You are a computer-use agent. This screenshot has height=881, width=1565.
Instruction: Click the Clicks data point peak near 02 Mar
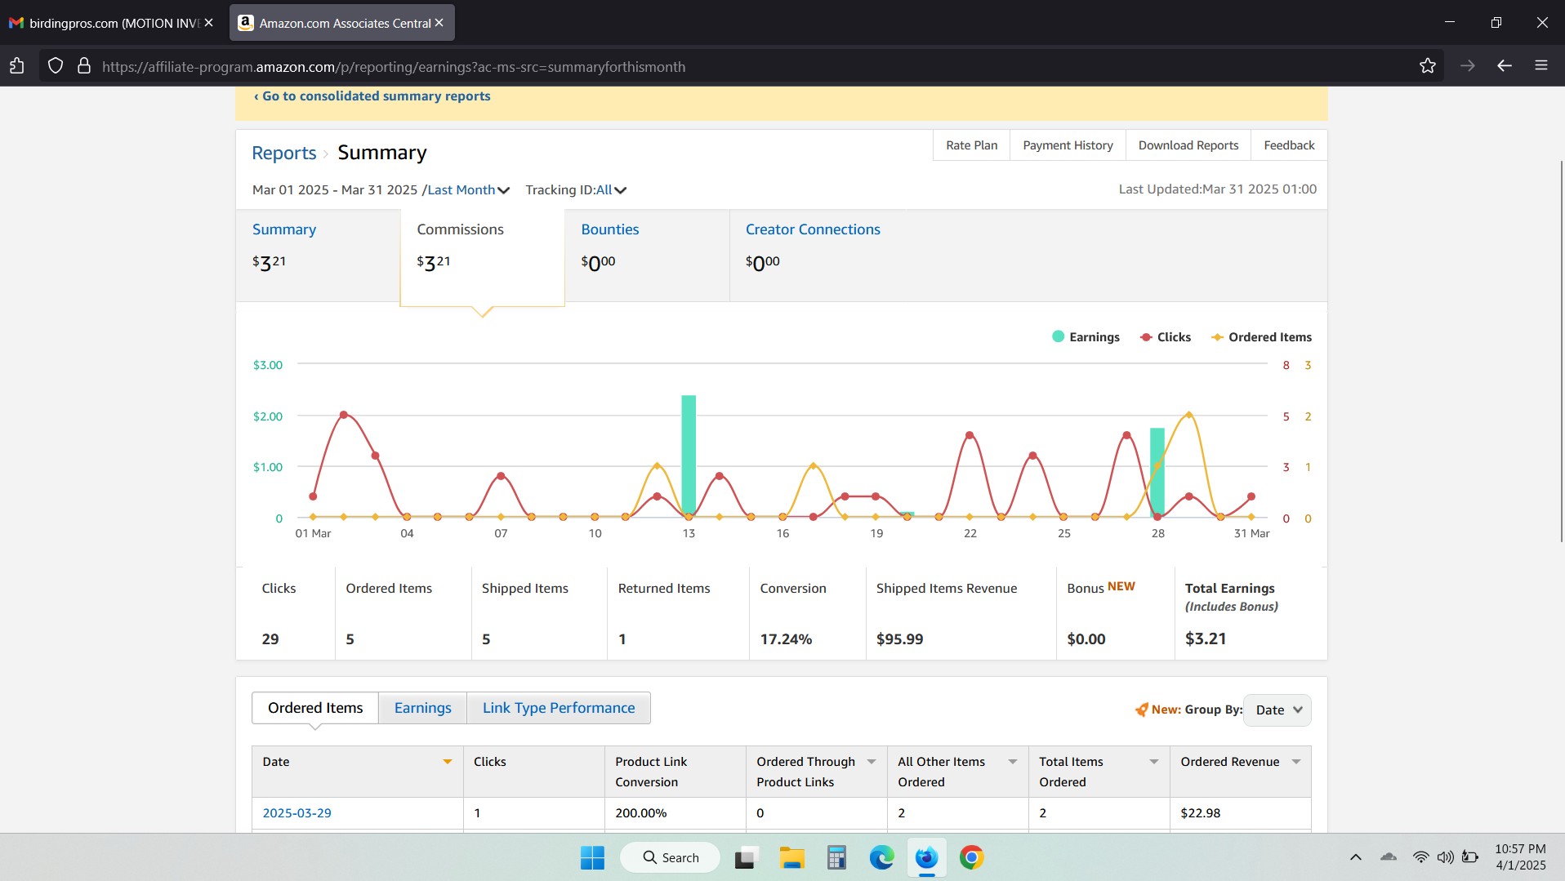coord(344,415)
